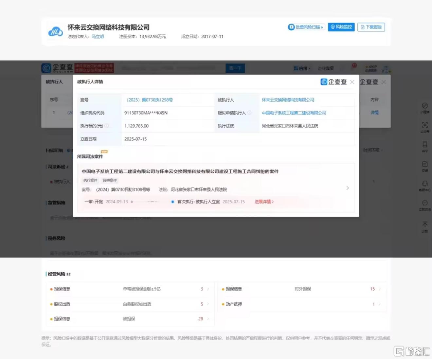The height and width of the screenshot is (359, 432).
Task: Close the background 被执行人 list dialog
Action: click(x=384, y=82)
